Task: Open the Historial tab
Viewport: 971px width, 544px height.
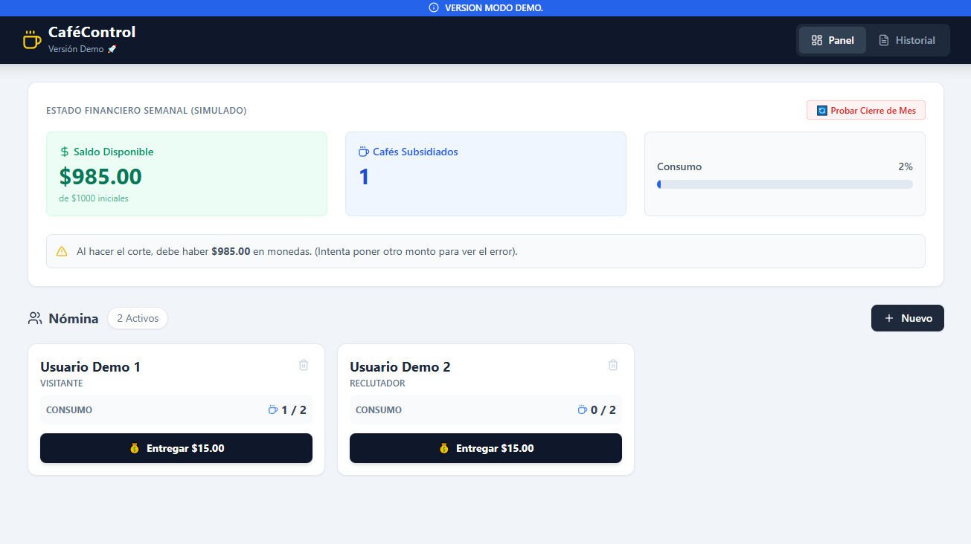Action: pyautogui.click(x=906, y=40)
